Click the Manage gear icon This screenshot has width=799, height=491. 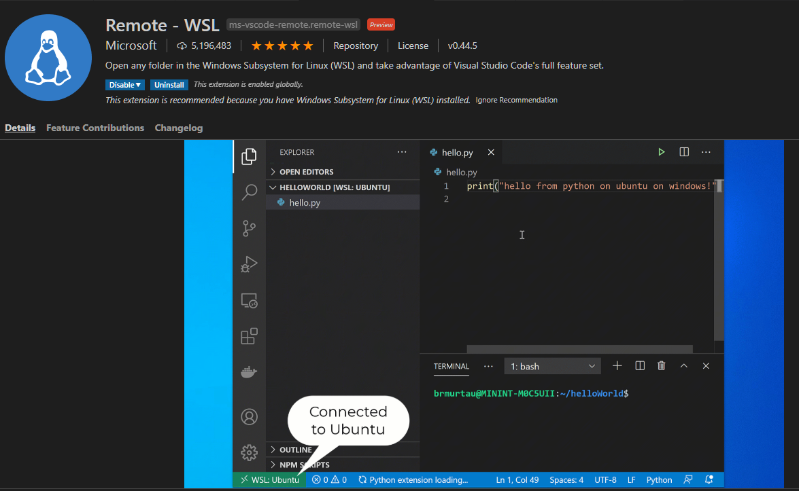coord(249,452)
